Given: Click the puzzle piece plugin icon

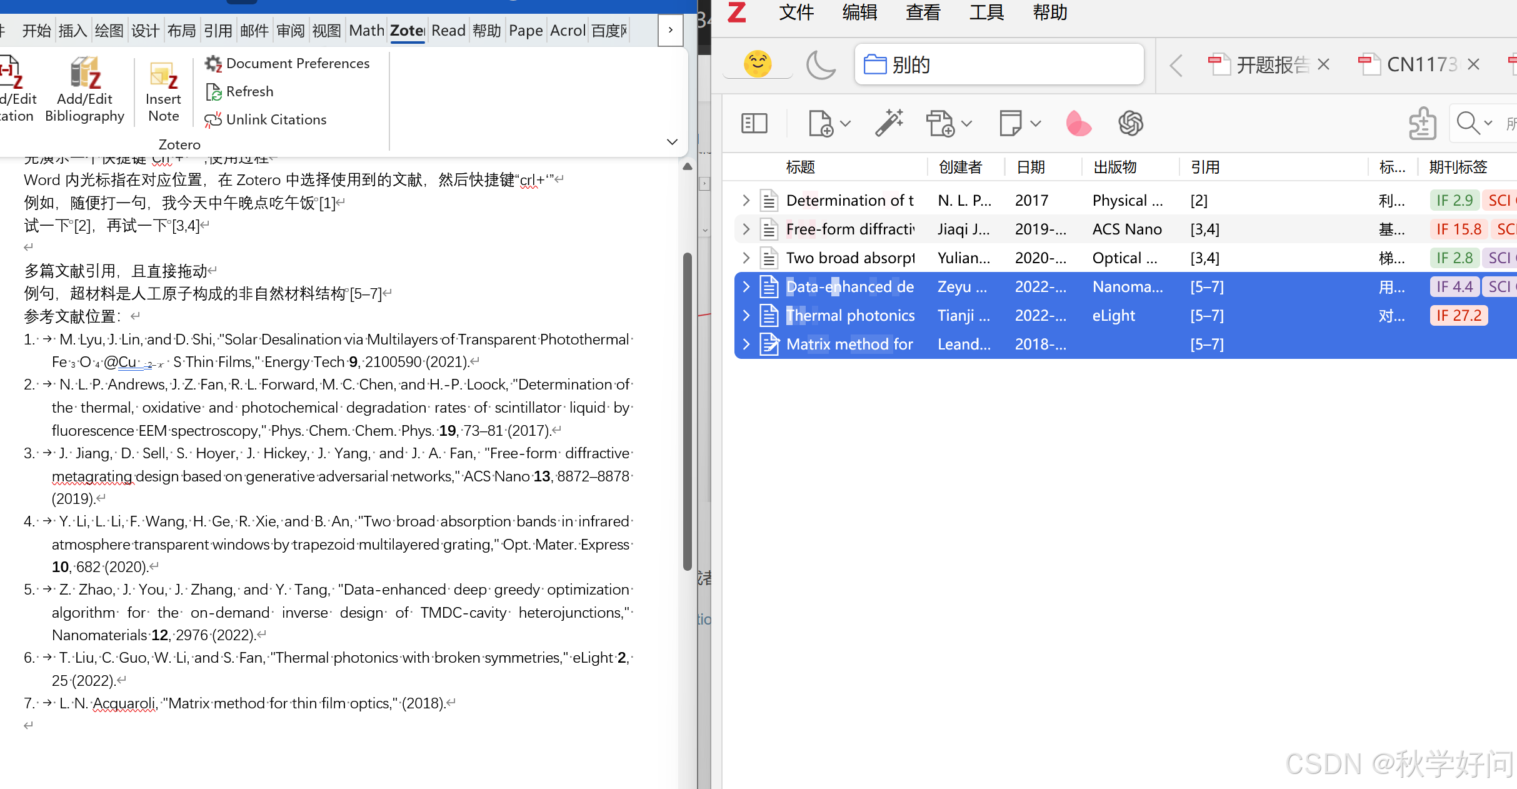Looking at the screenshot, I should (1422, 123).
